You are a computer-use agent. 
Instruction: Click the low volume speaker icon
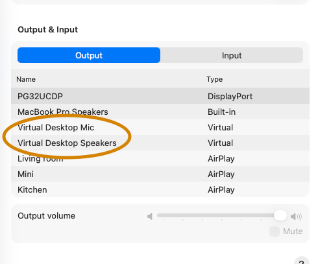coord(150,216)
